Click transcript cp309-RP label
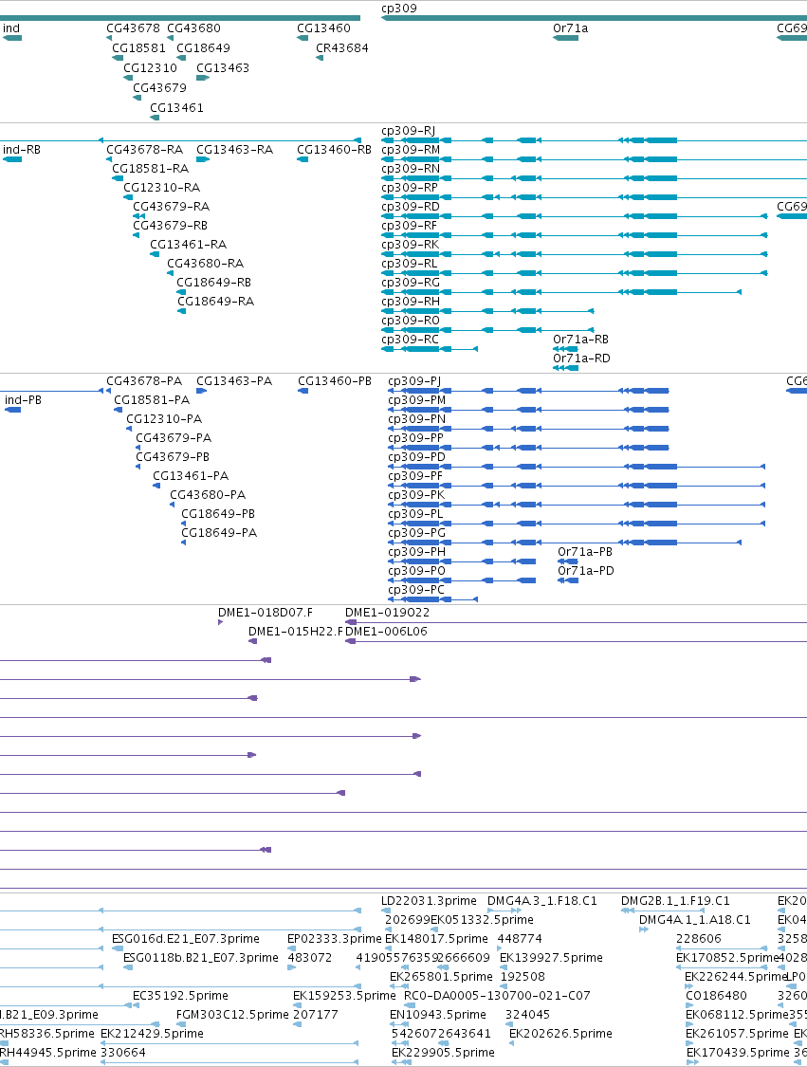The image size is (807, 1067). click(410, 187)
